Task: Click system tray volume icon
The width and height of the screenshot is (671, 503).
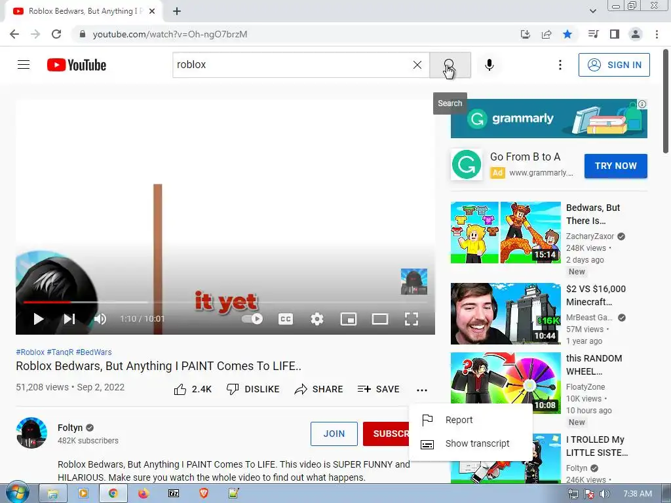Action: (x=604, y=494)
